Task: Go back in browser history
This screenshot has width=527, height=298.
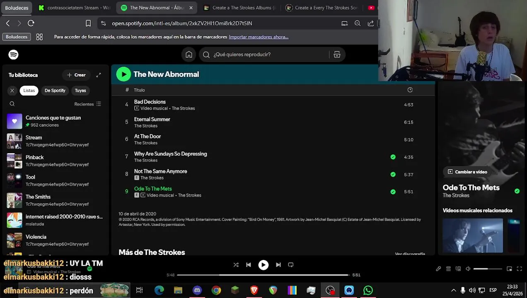Action: click(x=8, y=23)
